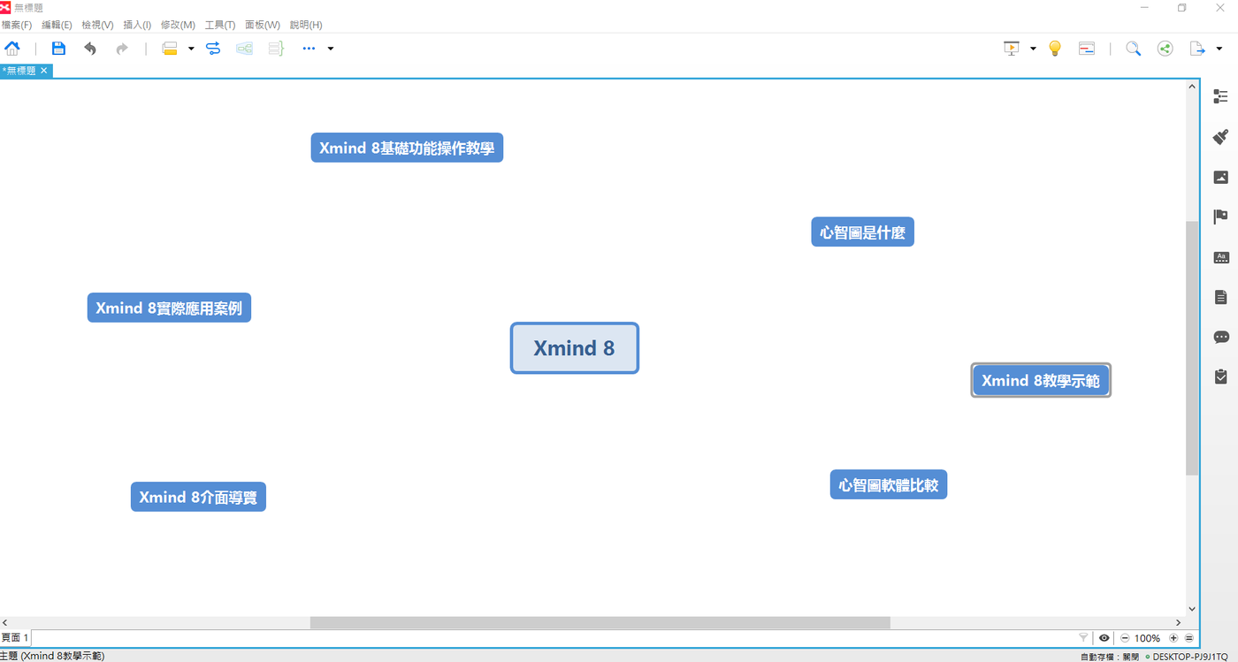Screen dimensions: 1238x662
Task: Select the topic 心智圖是什麼
Action: (862, 232)
